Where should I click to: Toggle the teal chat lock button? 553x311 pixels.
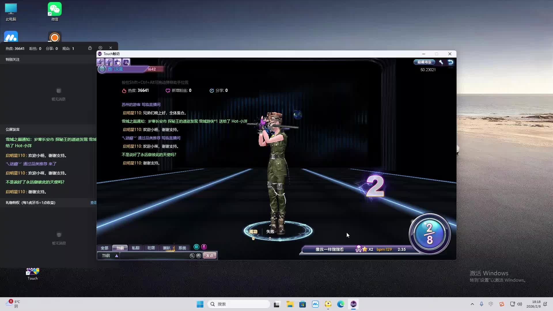pos(196,247)
